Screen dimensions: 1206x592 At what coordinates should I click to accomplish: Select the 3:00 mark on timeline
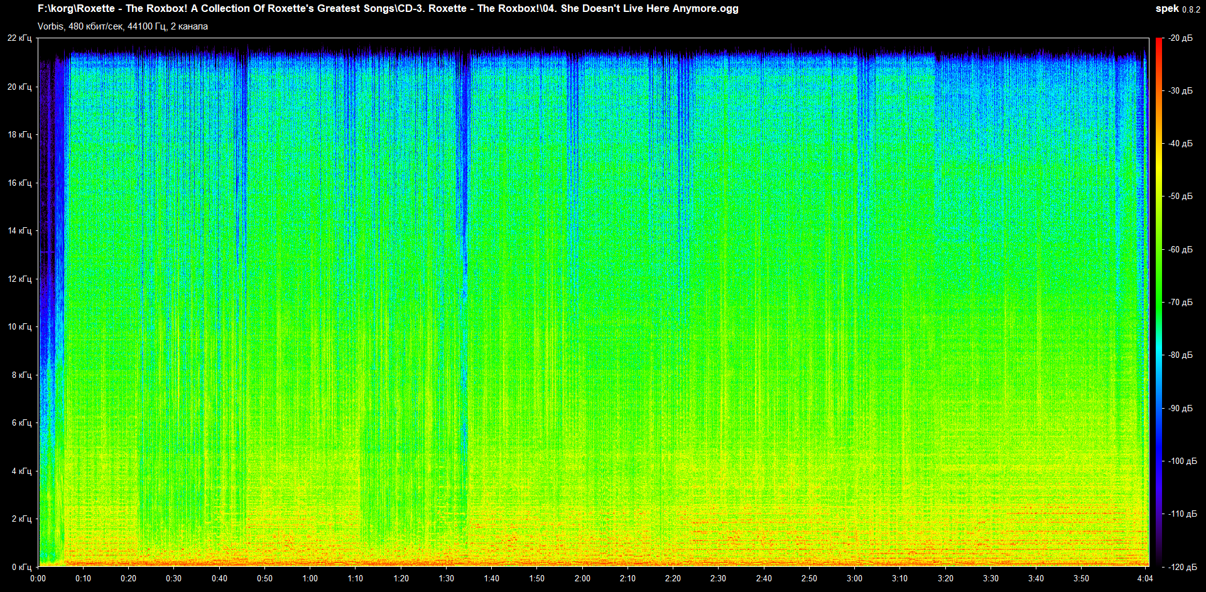pos(854,578)
